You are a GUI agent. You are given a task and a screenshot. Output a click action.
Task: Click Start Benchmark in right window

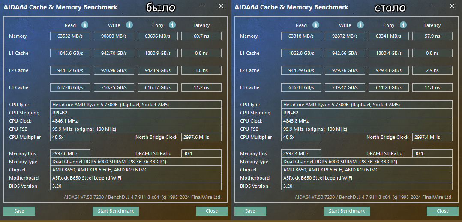coord(346,211)
